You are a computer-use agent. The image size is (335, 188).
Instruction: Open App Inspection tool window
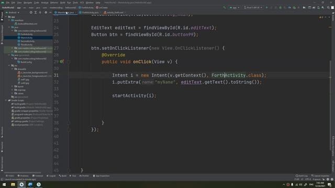(101, 176)
